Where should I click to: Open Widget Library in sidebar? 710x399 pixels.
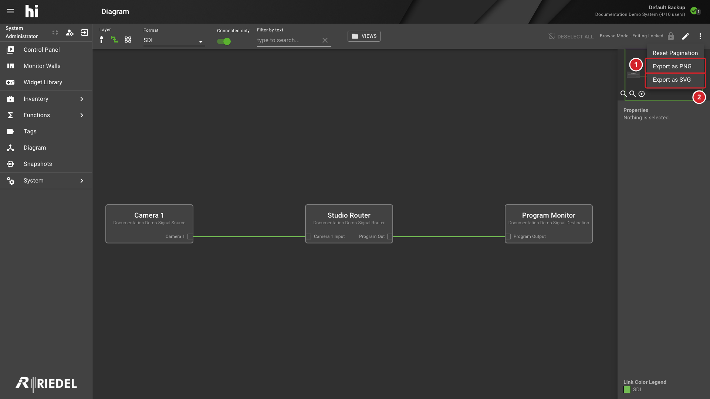pos(46,82)
